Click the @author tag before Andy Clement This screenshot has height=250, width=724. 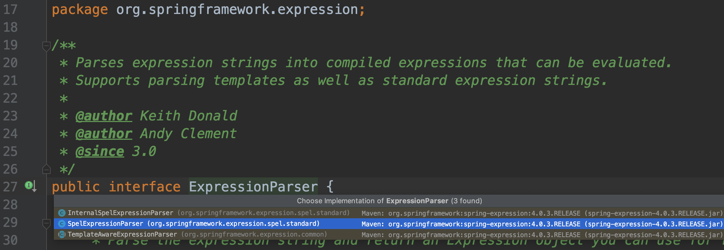click(x=104, y=134)
